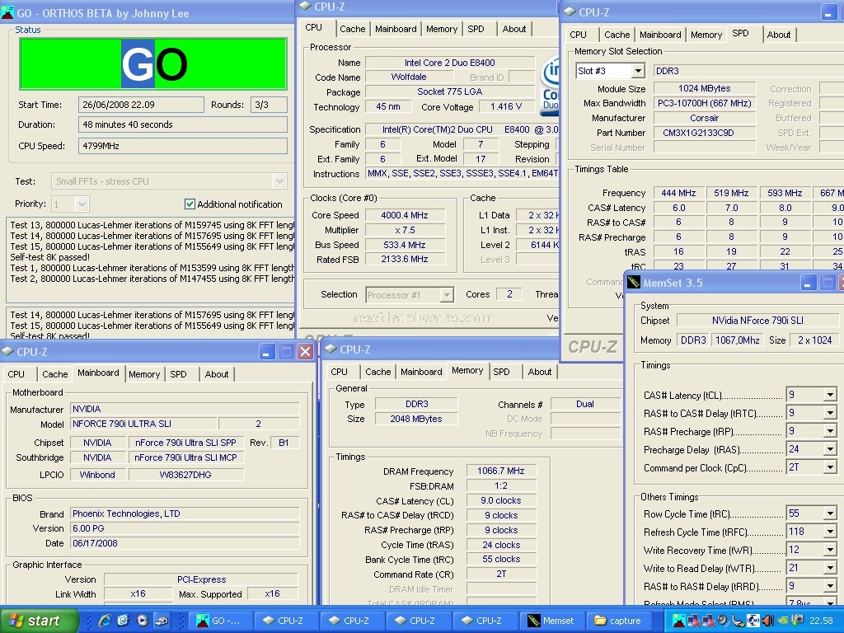Open the CAS# Latency (tCL) dropdown in MemSet
Image resolution: width=844 pixels, height=633 pixels.
(829, 395)
